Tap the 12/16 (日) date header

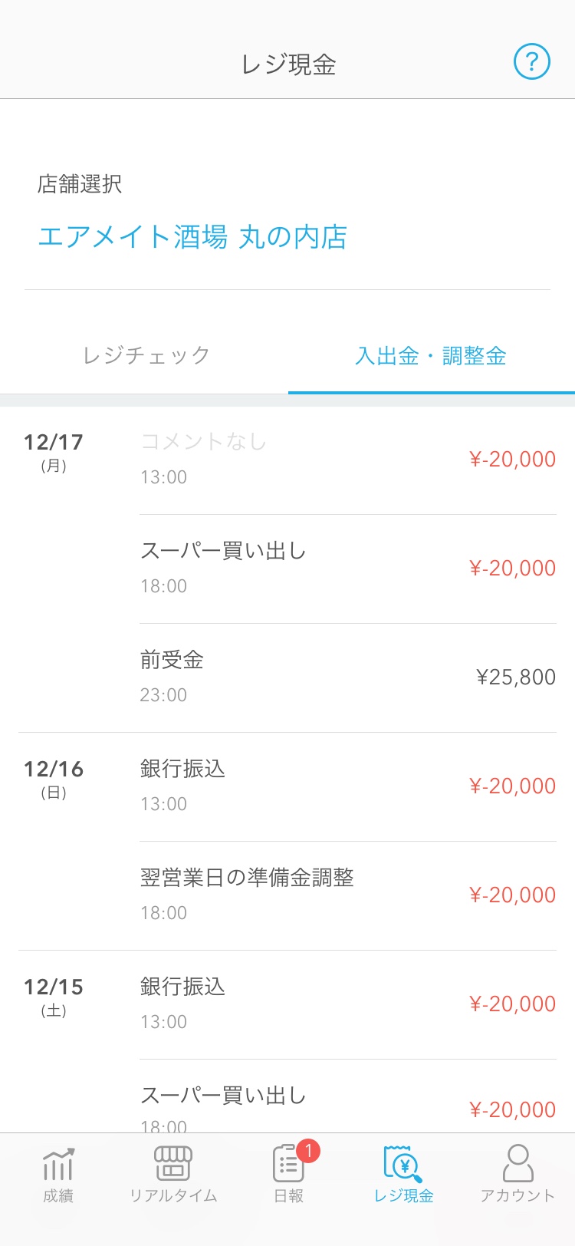[x=54, y=779]
